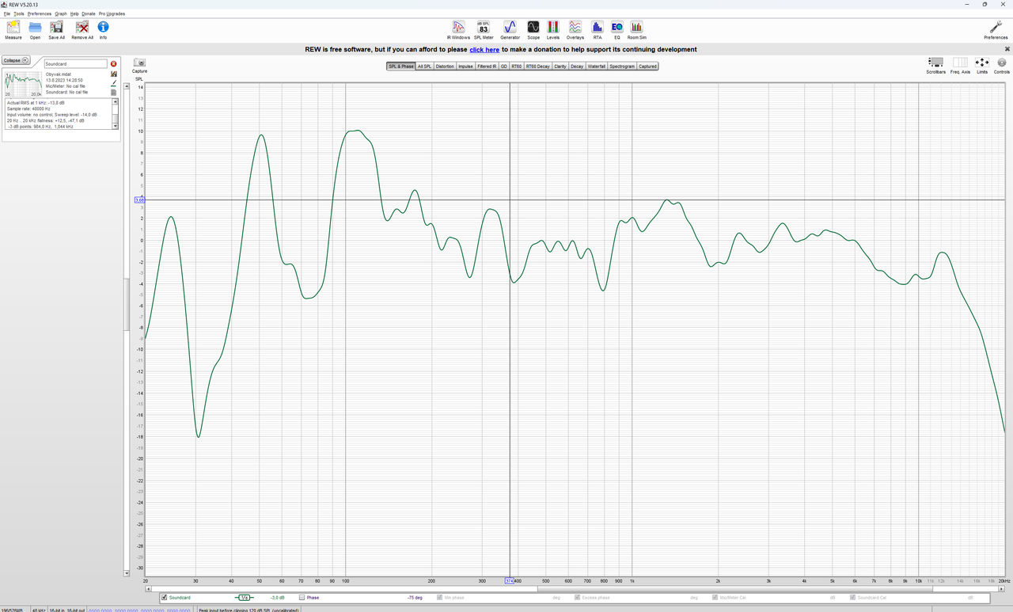Open the Graph menu
This screenshot has height=612, width=1013.
61,13
